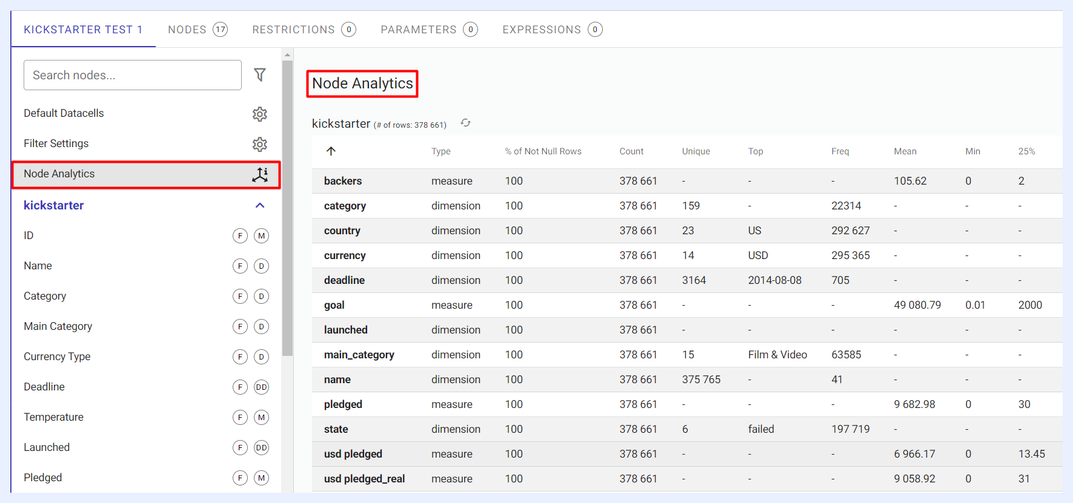Click the DD badge on Launched row
The image size is (1073, 503).
coord(261,447)
